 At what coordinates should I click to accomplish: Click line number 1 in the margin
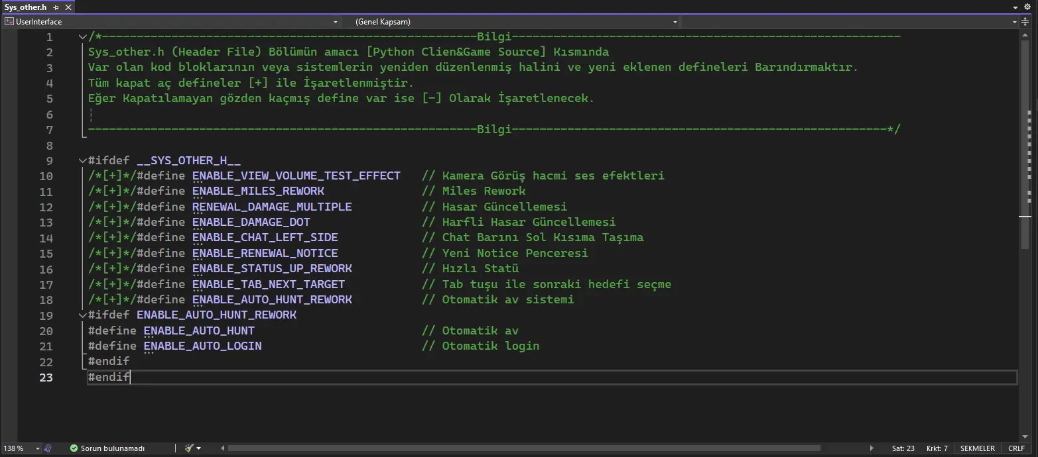click(49, 37)
